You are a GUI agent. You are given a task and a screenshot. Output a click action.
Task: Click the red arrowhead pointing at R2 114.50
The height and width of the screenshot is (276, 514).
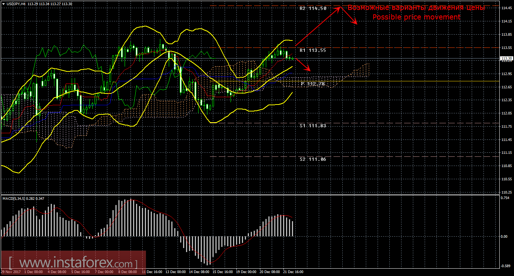click(339, 7)
